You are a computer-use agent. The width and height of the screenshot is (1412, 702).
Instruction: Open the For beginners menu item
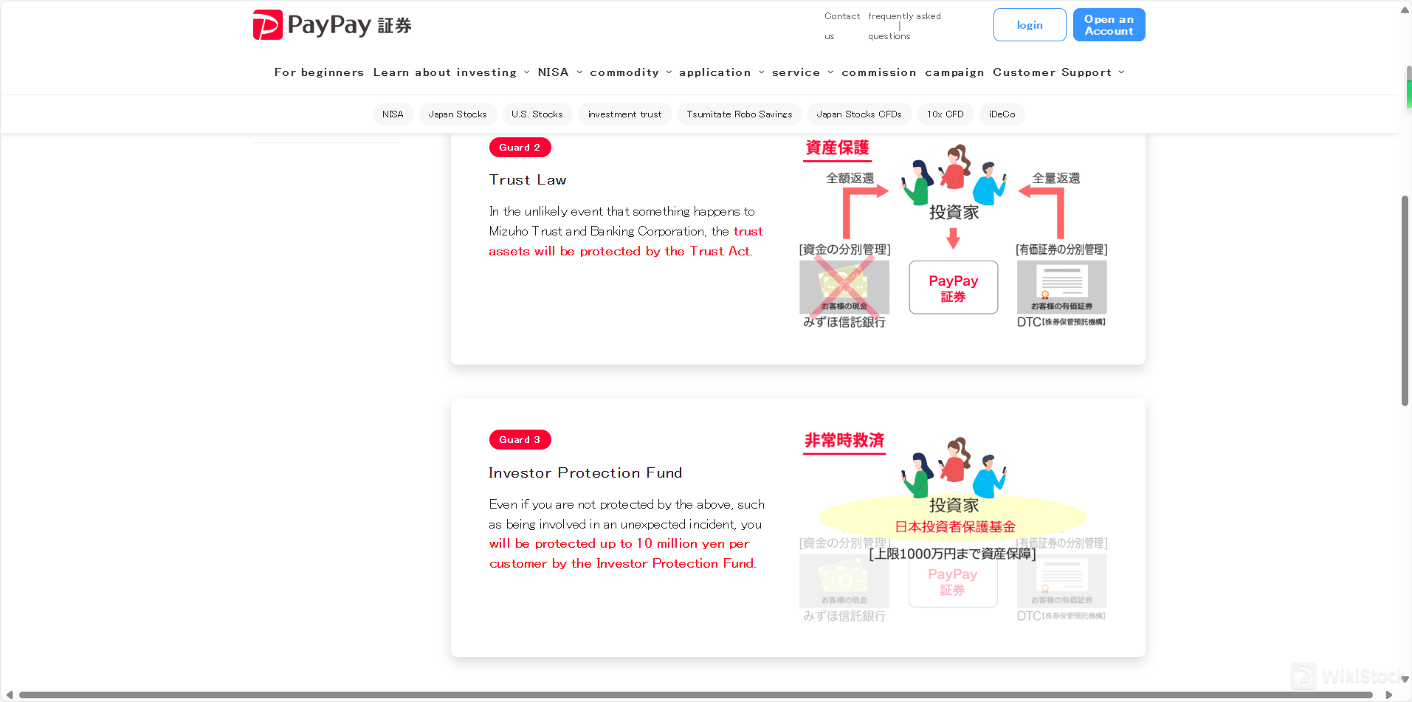[319, 72]
